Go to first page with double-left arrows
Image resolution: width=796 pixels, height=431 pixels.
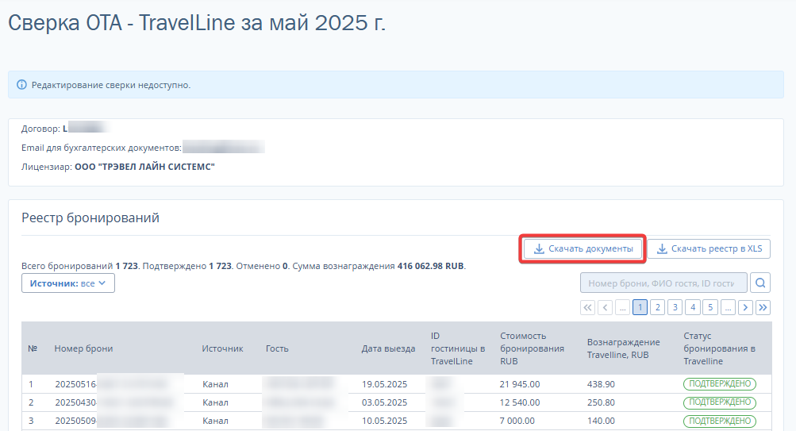(587, 307)
